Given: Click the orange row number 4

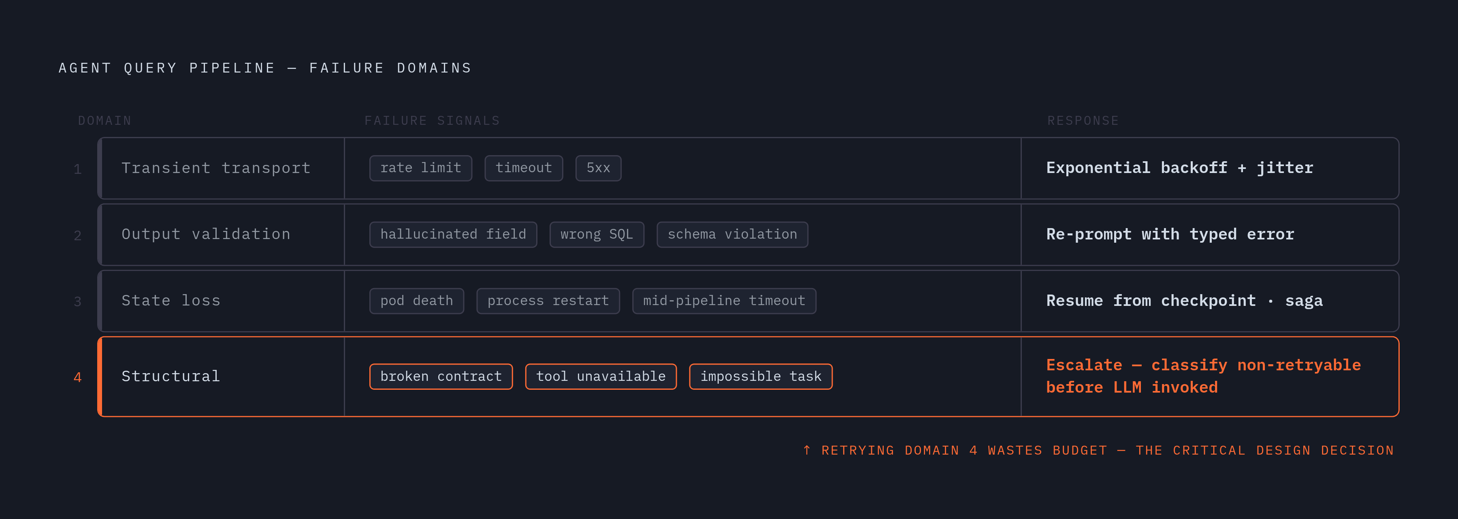Looking at the screenshot, I should [x=77, y=377].
